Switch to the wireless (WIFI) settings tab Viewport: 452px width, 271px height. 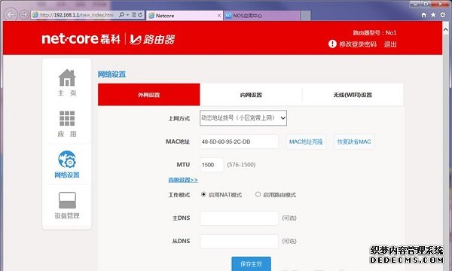coord(353,95)
